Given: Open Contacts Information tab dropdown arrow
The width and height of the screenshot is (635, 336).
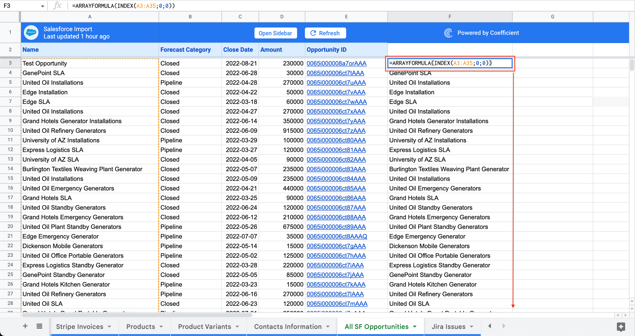Looking at the screenshot, I should 328,326.
